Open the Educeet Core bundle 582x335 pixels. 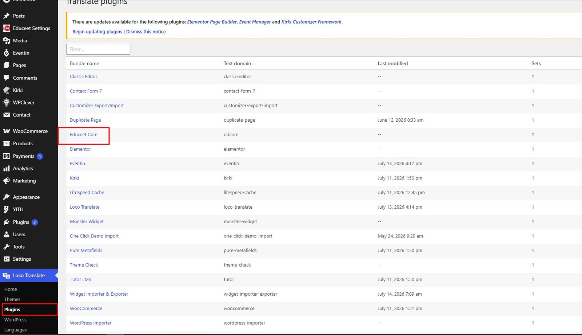tap(84, 135)
